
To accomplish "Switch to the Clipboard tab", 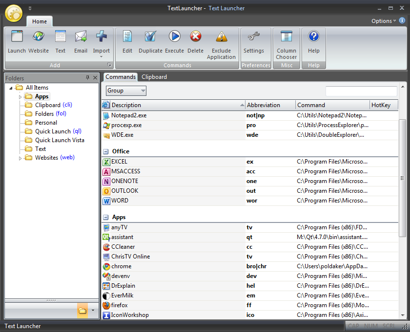I will pyautogui.click(x=154, y=77).
